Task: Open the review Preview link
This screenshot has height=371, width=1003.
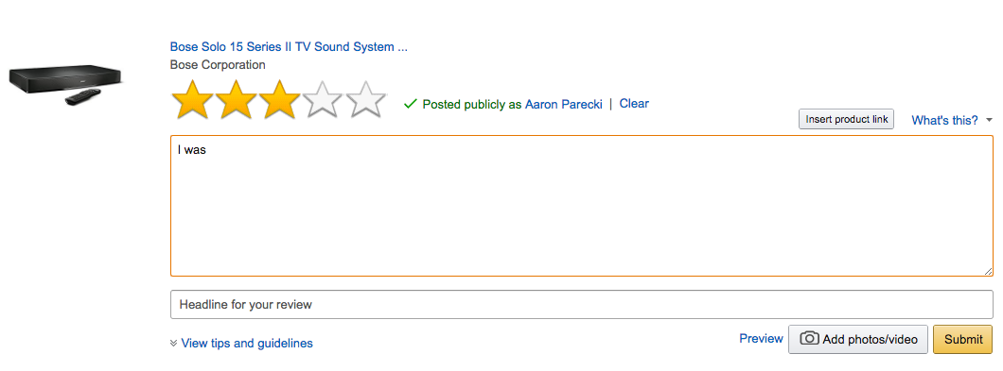Action: tap(761, 339)
